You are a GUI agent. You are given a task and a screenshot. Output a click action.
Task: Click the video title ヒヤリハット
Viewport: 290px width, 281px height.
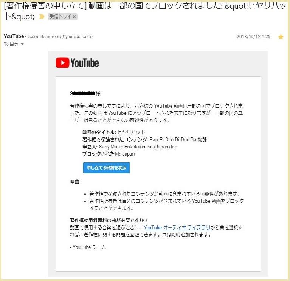pos(132,132)
